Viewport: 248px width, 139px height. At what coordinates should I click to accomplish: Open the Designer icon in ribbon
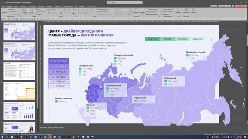[194, 10]
